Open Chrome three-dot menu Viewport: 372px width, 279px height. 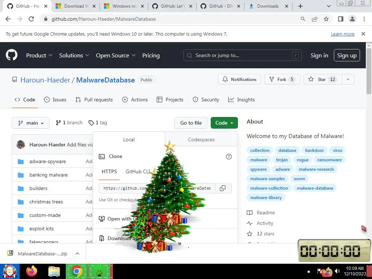364,19
